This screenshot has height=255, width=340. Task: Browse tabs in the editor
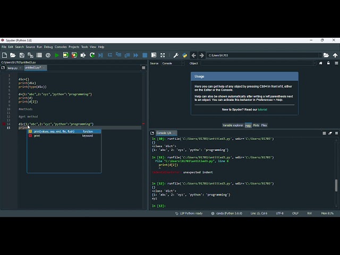[3, 68]
